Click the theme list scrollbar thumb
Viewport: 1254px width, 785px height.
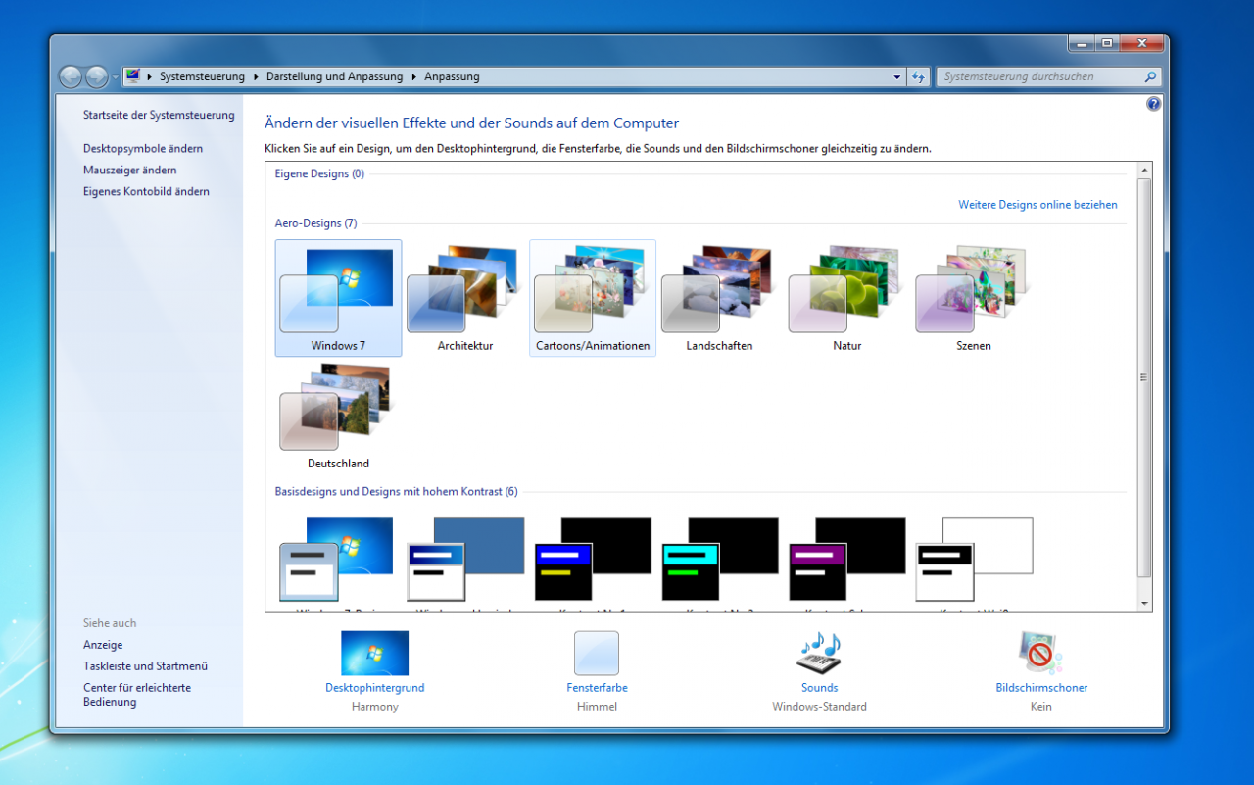click(1143, 377)
